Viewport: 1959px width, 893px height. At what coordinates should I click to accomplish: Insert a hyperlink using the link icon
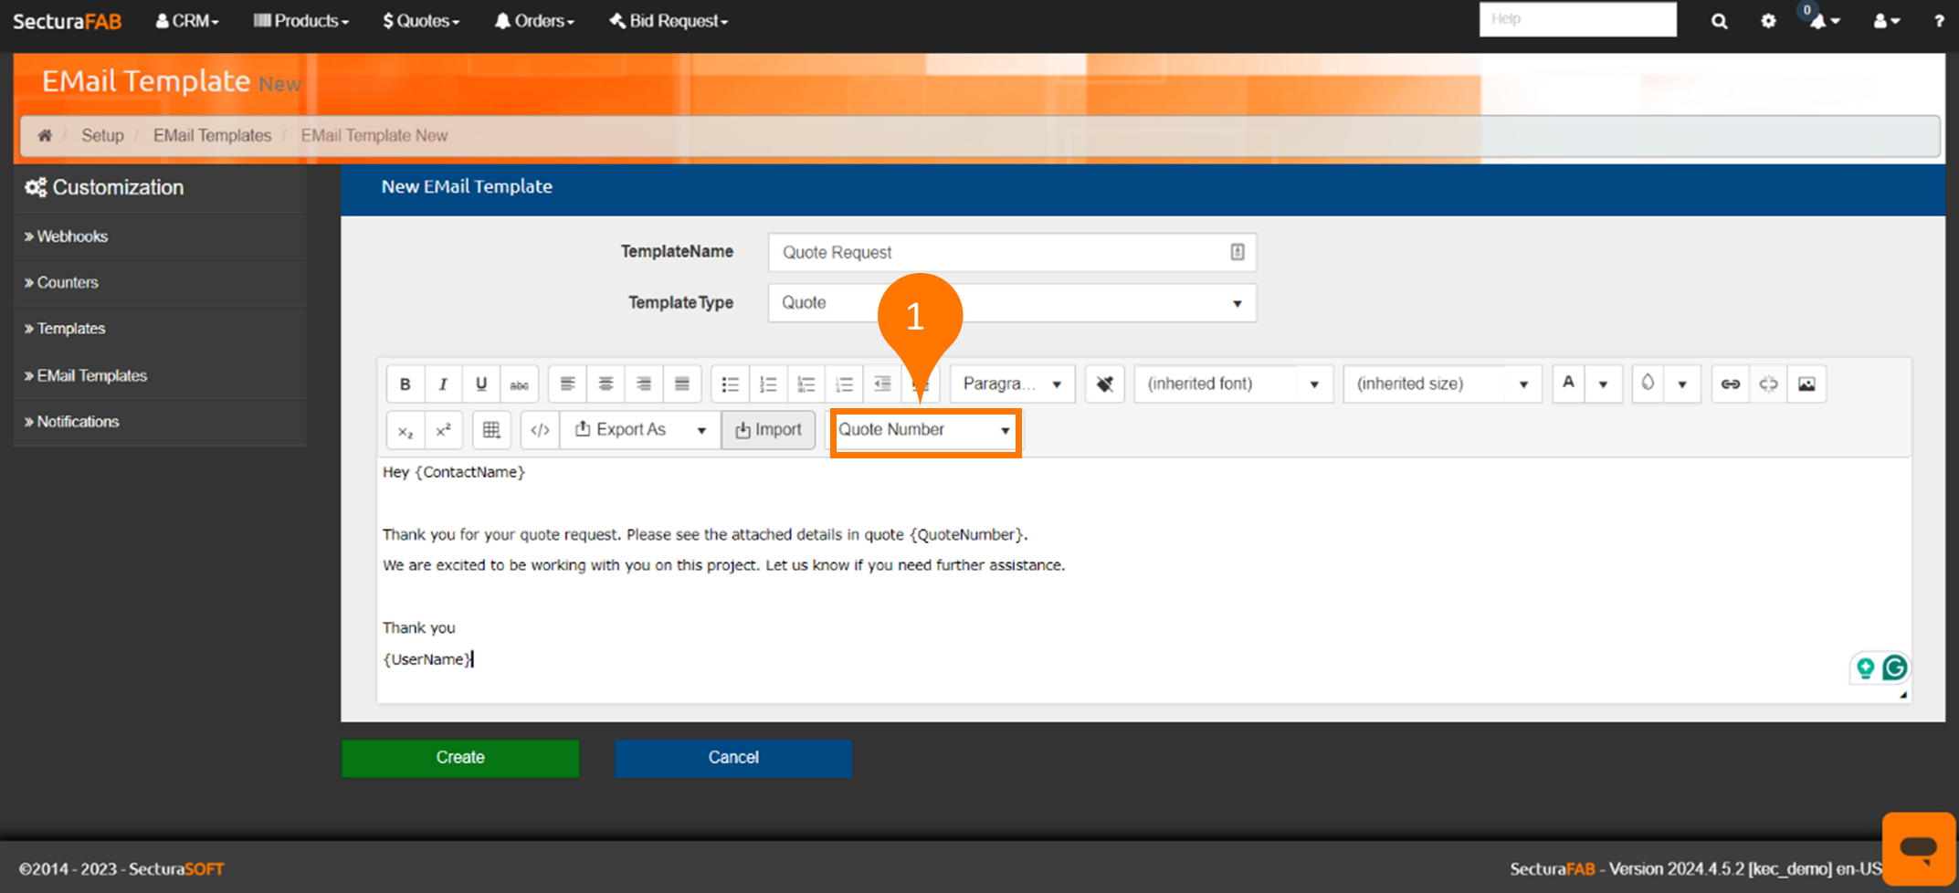[1730, 384]
